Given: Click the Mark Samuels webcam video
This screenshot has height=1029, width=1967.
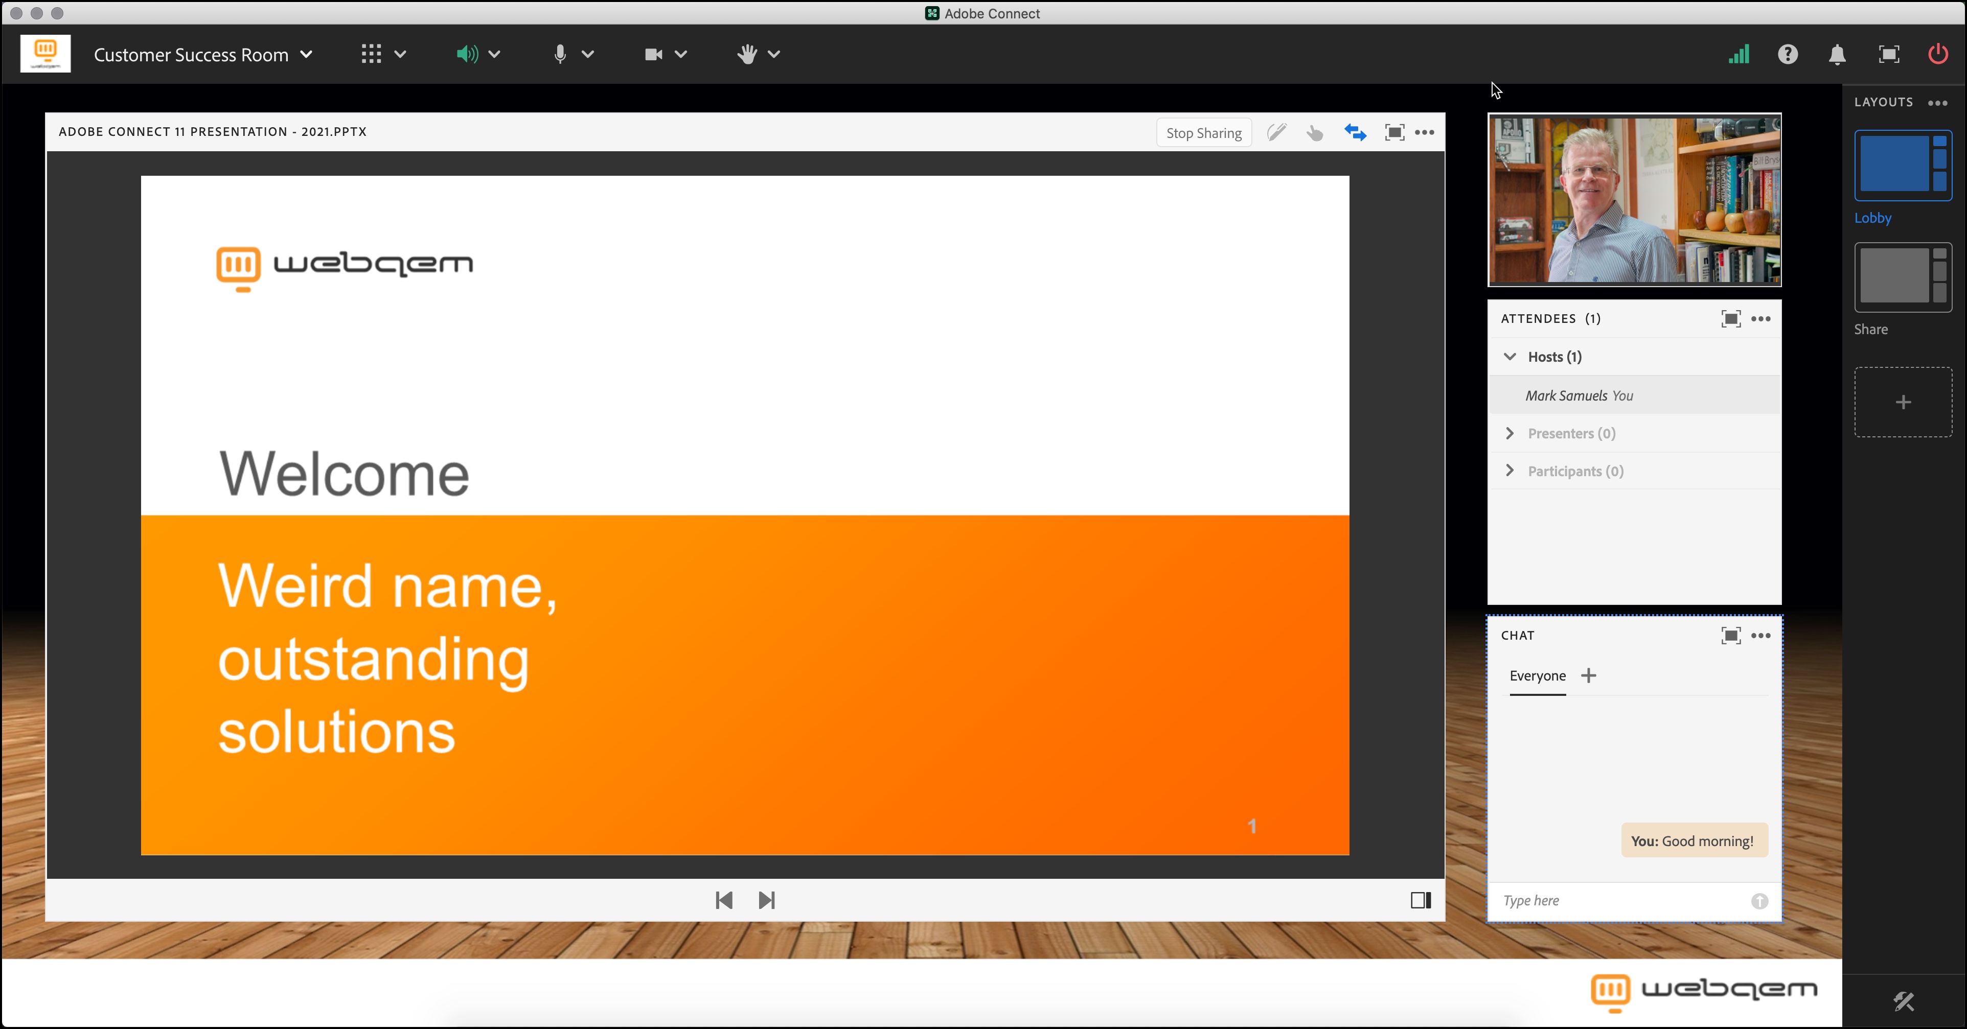Looking at the screenshot, I should [1635, 200].
